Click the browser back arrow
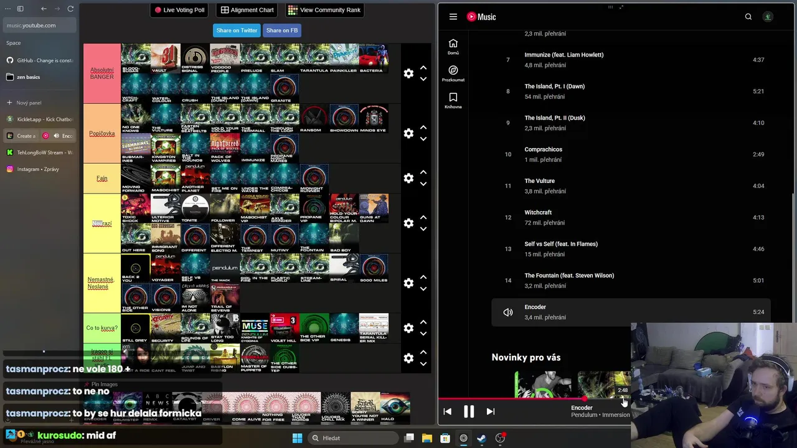 click(x=44, y=9)
